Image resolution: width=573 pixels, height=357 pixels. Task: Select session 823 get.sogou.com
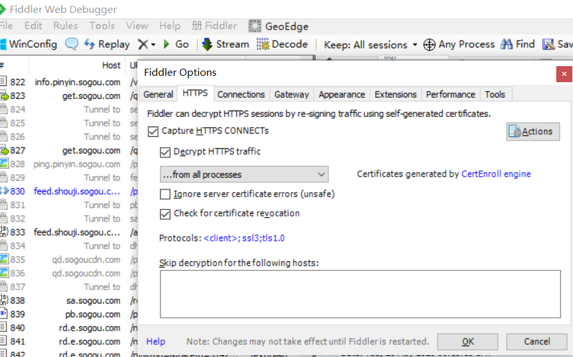pos(69,96)
